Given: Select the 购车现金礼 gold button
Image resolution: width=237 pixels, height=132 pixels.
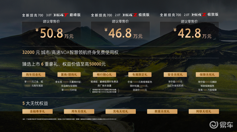Looking at the screenshot, I should [33, 75].
